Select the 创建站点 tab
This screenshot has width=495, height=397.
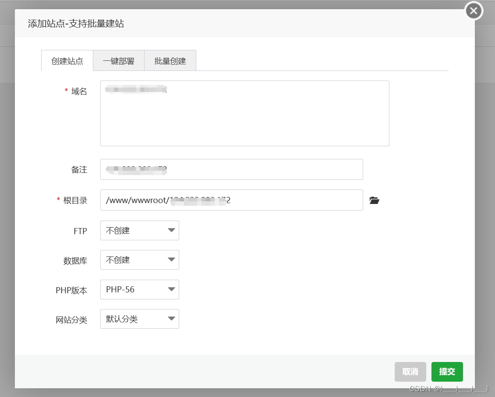pos(67,60)
